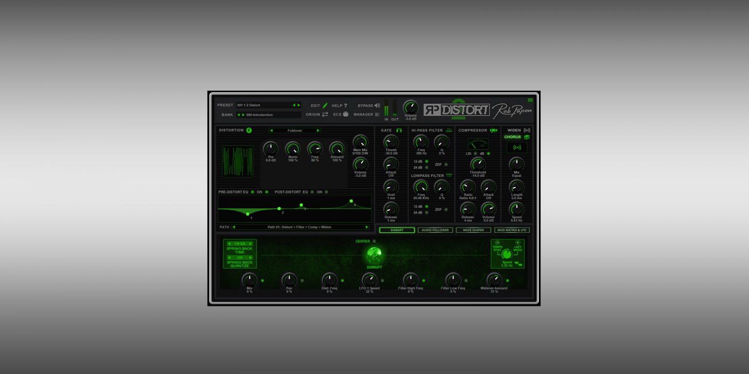Open the Manager list icon
Viewport: 749px width, 374px height.
[x=377, y=114]
